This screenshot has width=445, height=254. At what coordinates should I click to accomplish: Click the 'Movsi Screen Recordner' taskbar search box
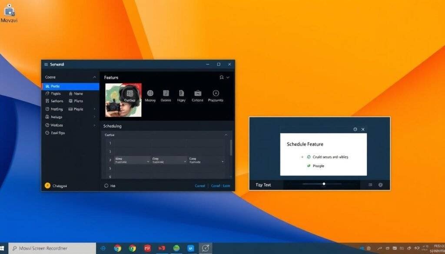[x=52, y=248]
